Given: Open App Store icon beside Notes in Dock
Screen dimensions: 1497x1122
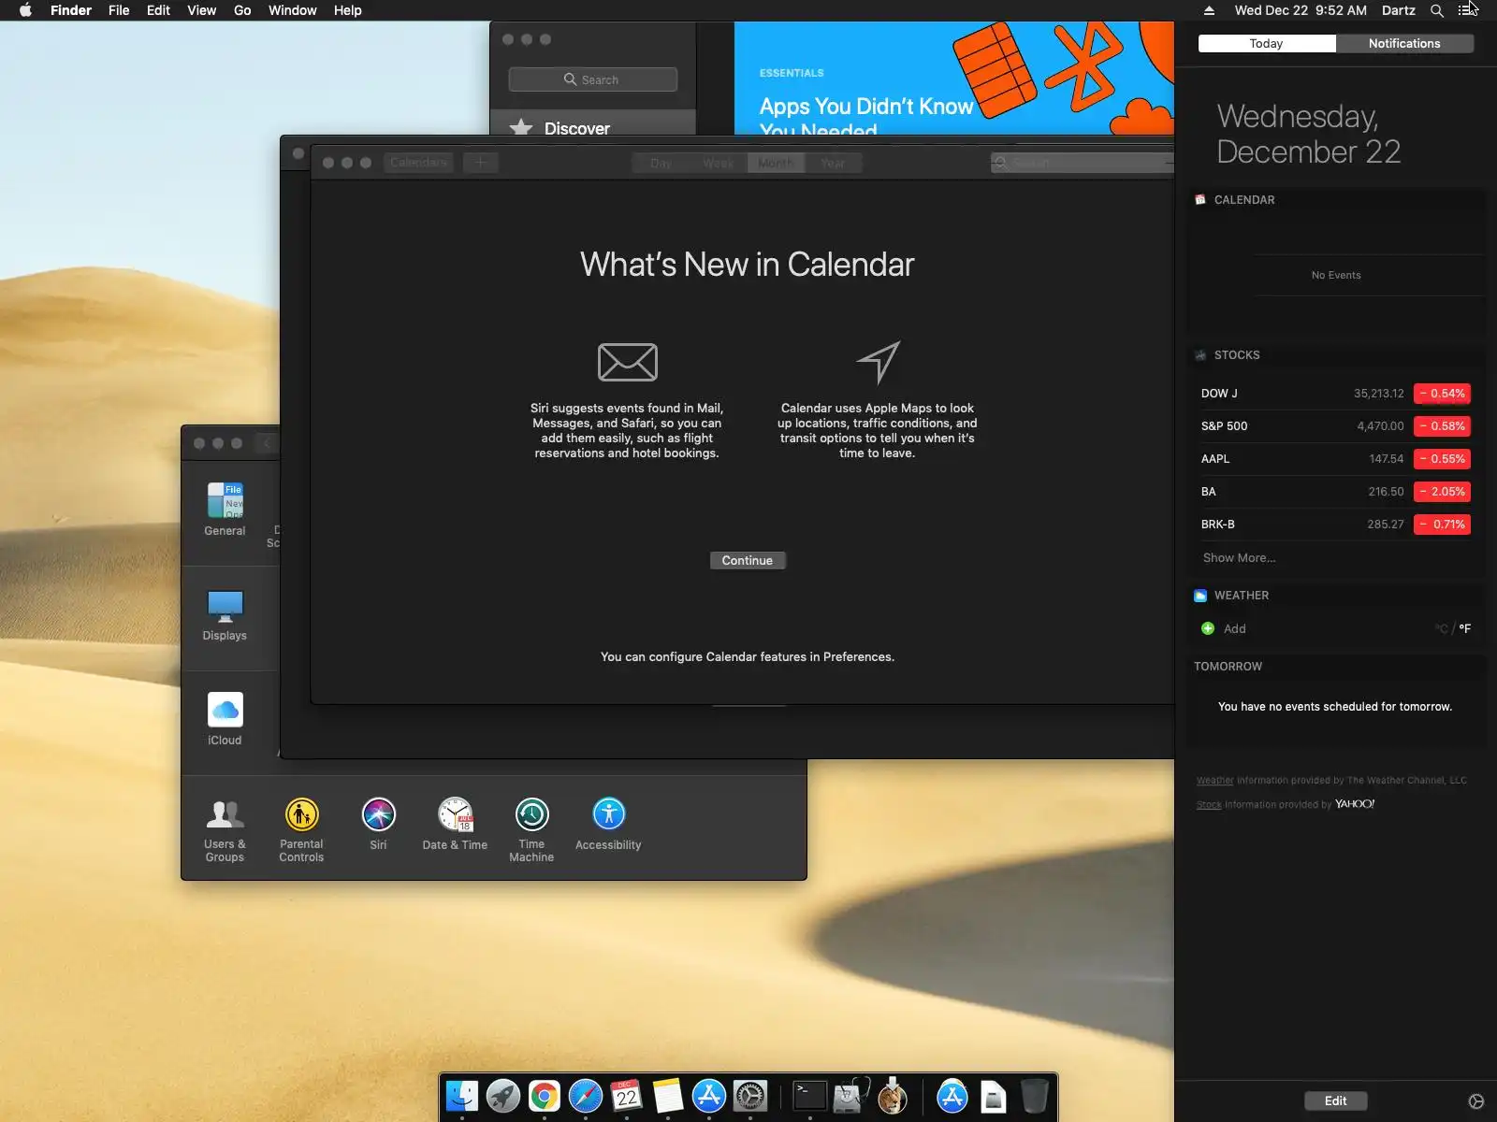Looking at the screenshot, I should click(x=708, y=1096).
